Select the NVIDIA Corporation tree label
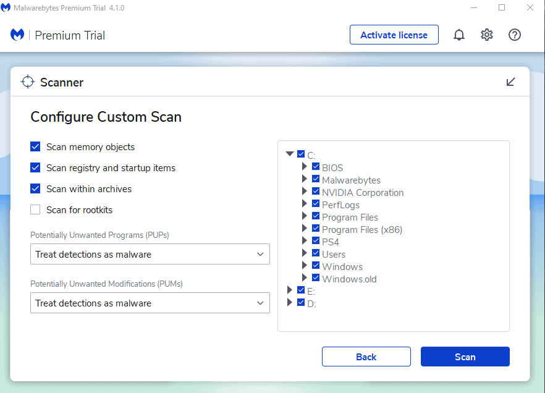The height and width of the screenshot is (393, 545). 363,193
